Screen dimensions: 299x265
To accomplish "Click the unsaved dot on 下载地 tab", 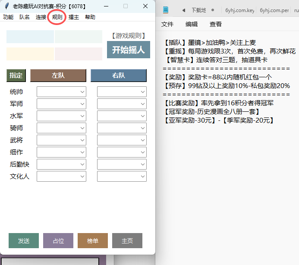I will (x=213, y=10).
